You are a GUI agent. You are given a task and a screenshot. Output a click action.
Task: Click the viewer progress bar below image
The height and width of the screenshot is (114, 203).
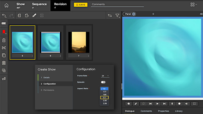[163, 99]
